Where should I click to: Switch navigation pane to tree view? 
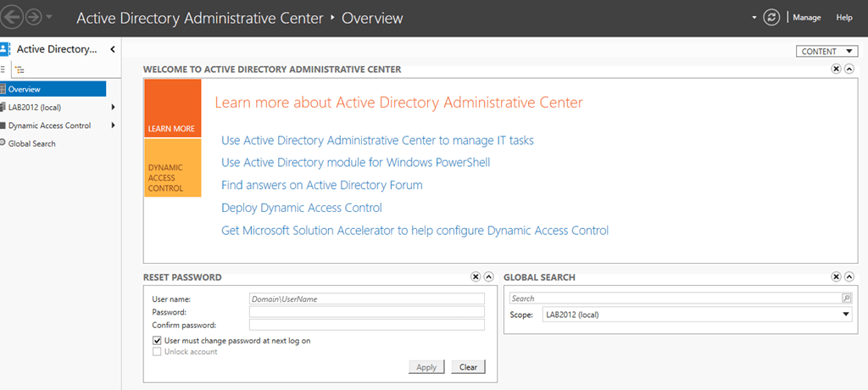point(19,70)
